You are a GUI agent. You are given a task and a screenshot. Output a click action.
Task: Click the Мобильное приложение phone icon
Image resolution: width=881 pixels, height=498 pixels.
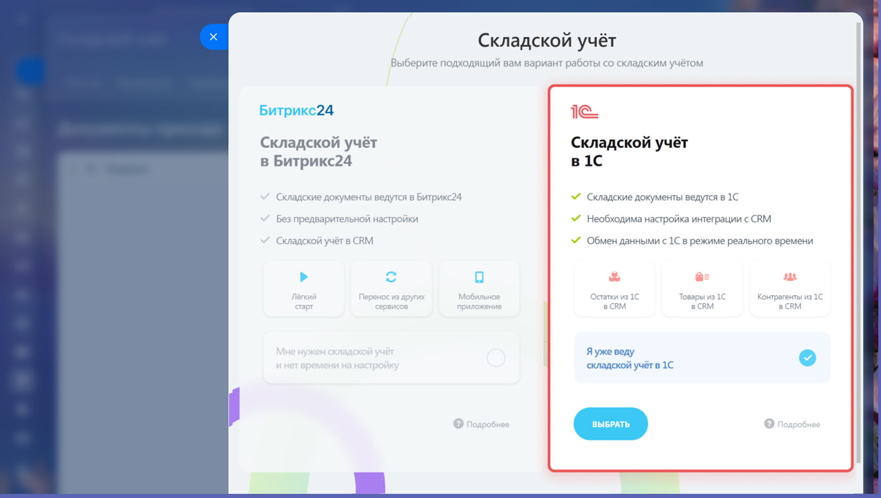pyautogui.click(x=479, y=277)
